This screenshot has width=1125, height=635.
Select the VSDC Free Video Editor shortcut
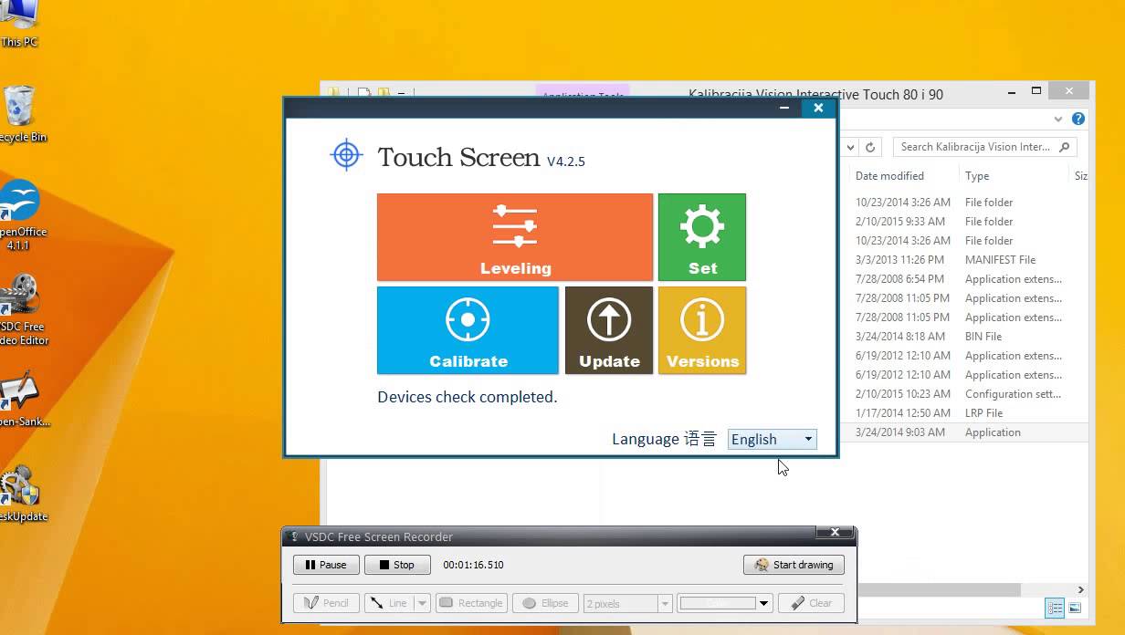click(x=22, y=310)
